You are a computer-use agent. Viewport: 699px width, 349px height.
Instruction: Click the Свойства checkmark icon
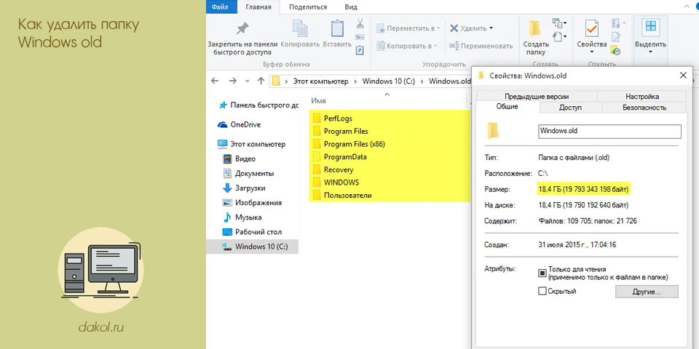591,28
